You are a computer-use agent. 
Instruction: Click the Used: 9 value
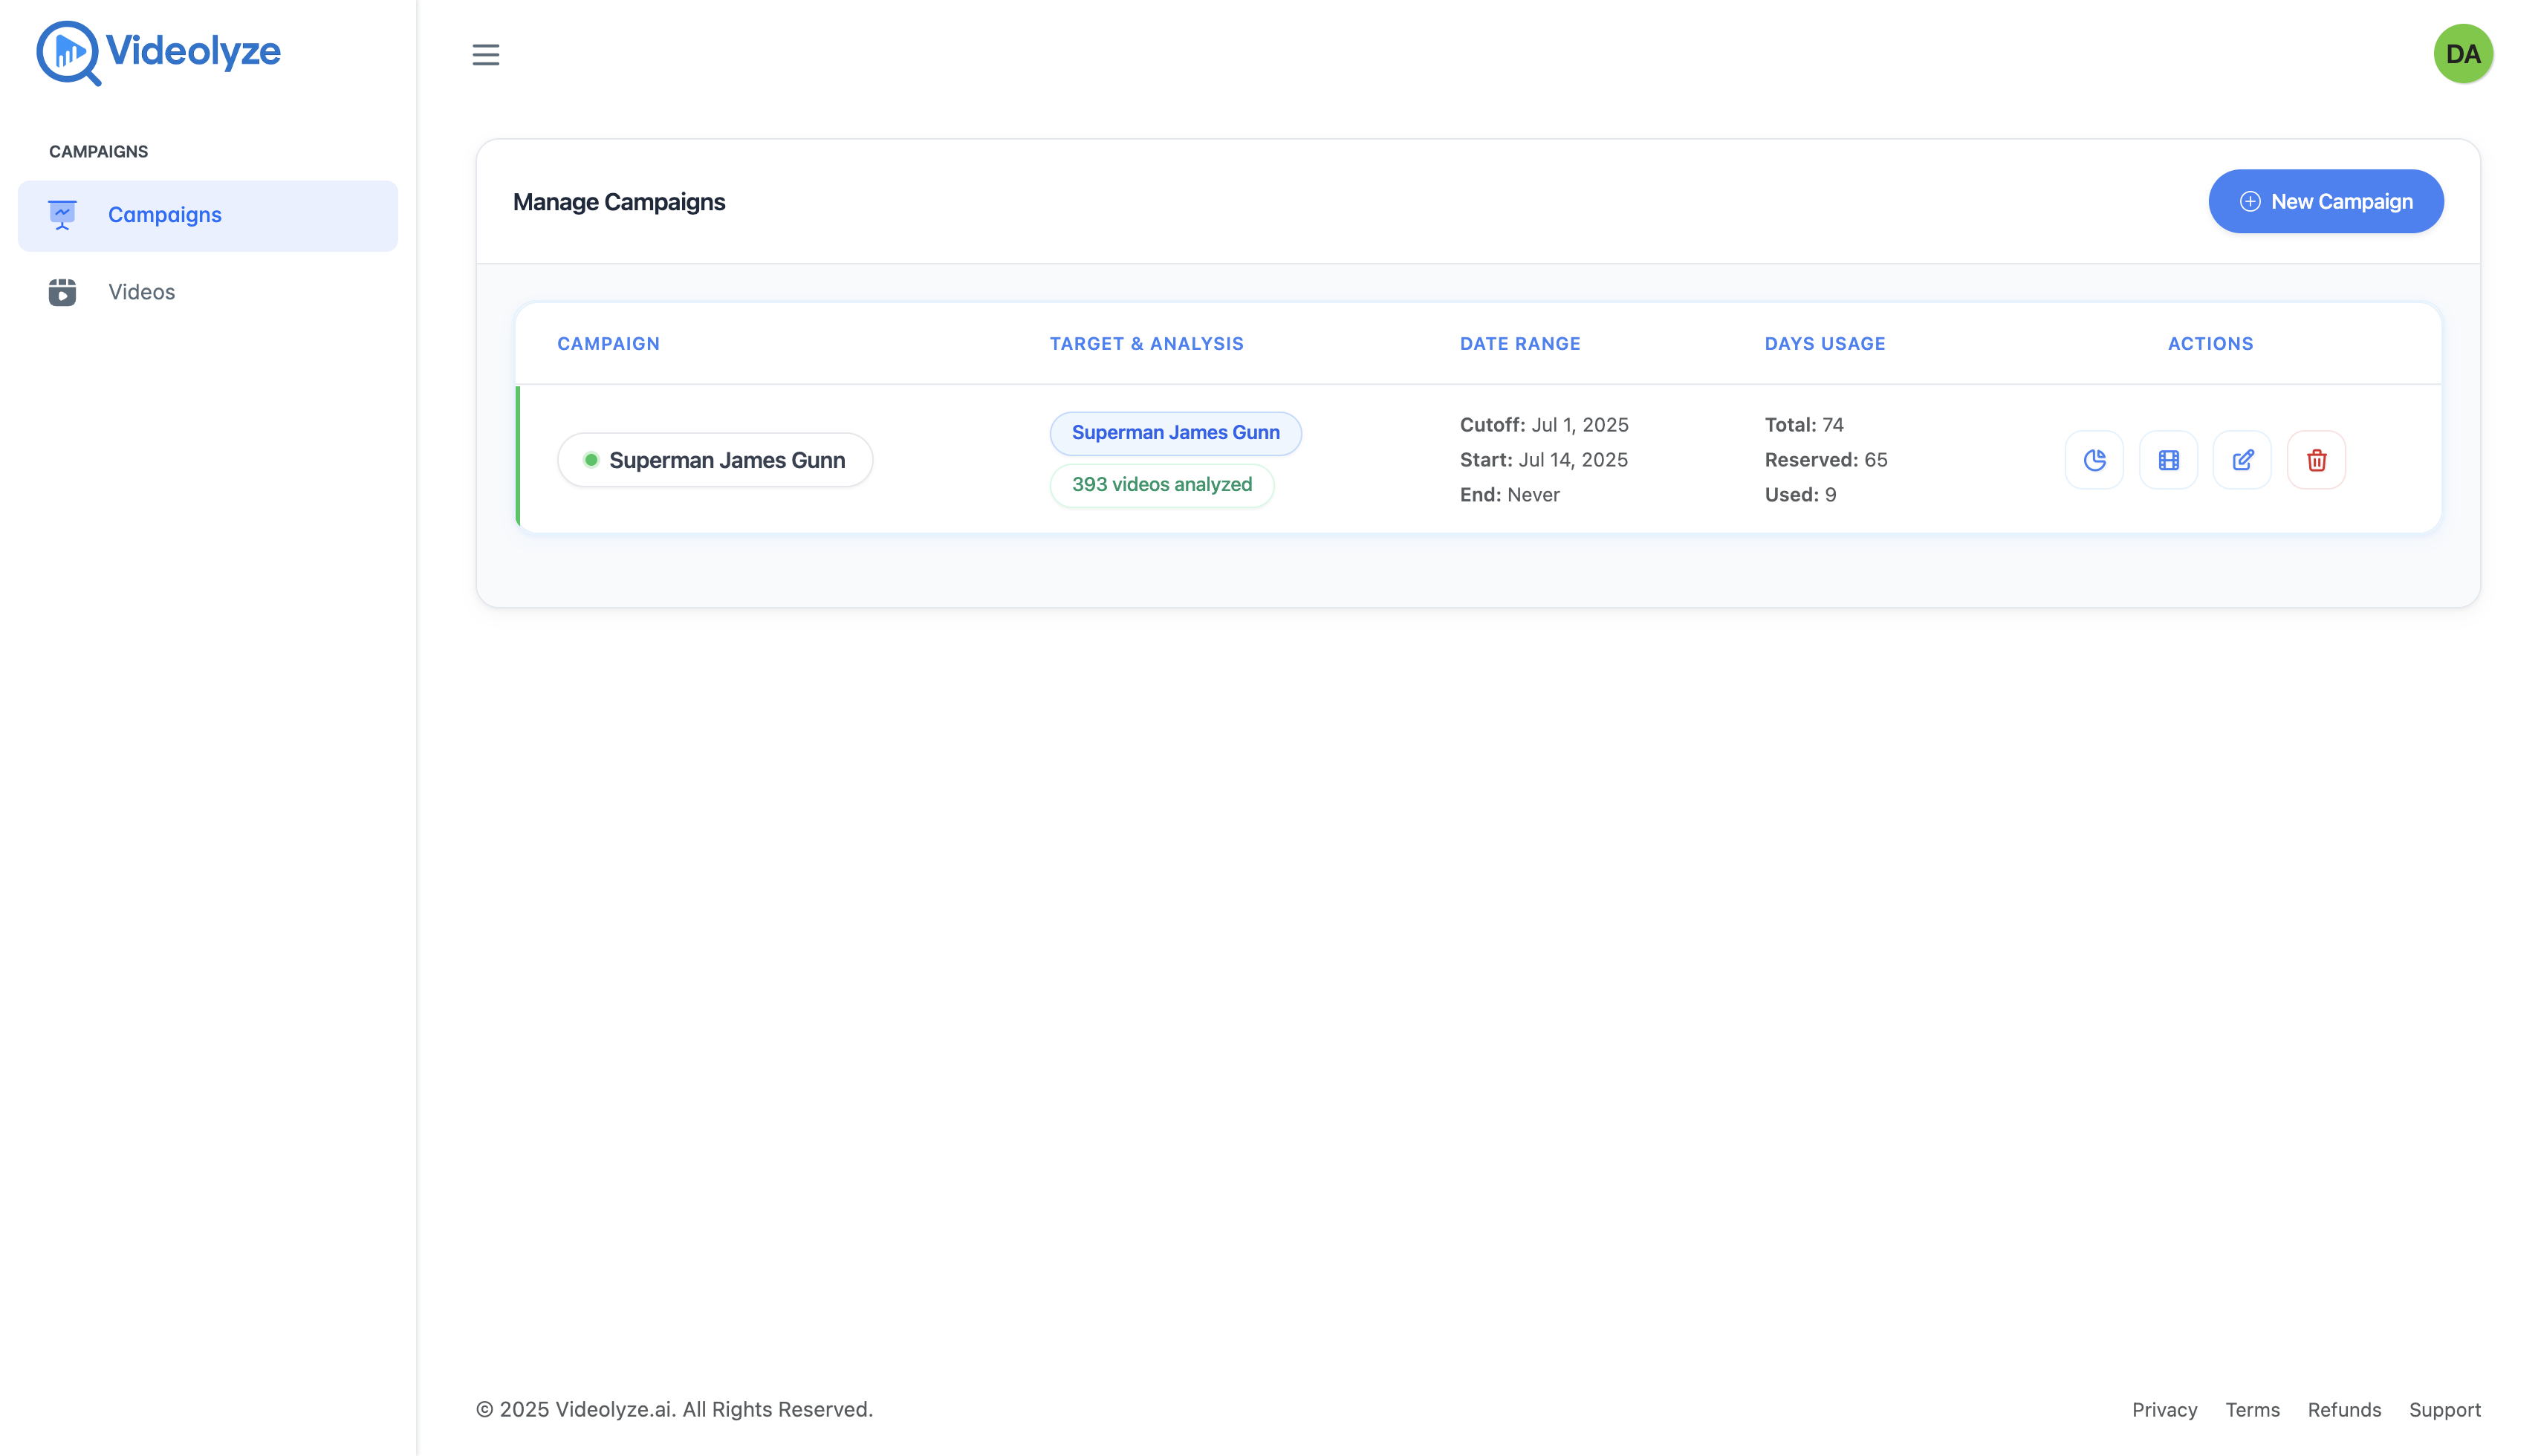click(x=1800, y=495)
